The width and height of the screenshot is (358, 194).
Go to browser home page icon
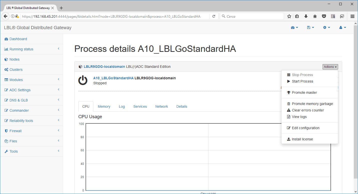(315, 16)
